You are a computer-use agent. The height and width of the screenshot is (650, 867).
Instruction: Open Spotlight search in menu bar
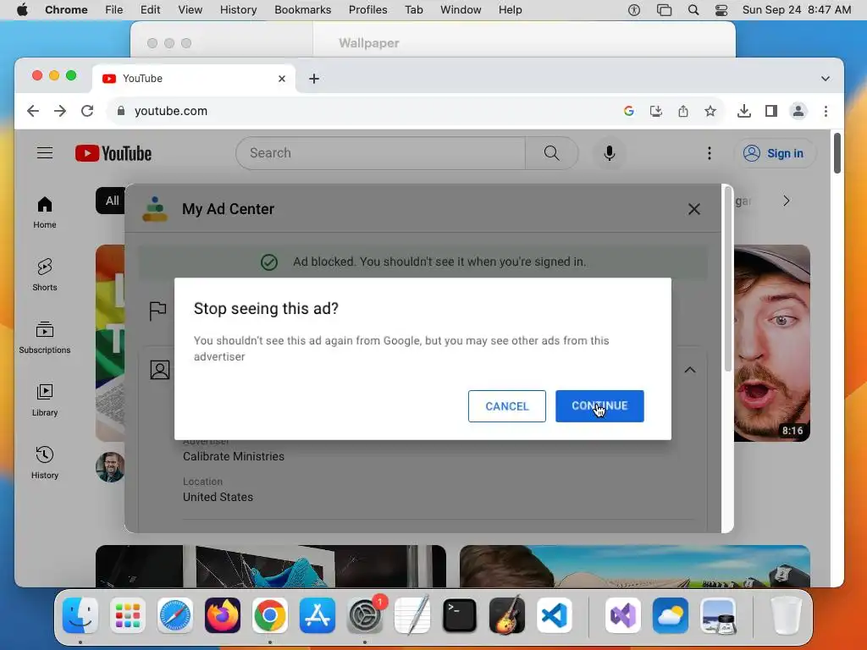(x=693, y=10)
